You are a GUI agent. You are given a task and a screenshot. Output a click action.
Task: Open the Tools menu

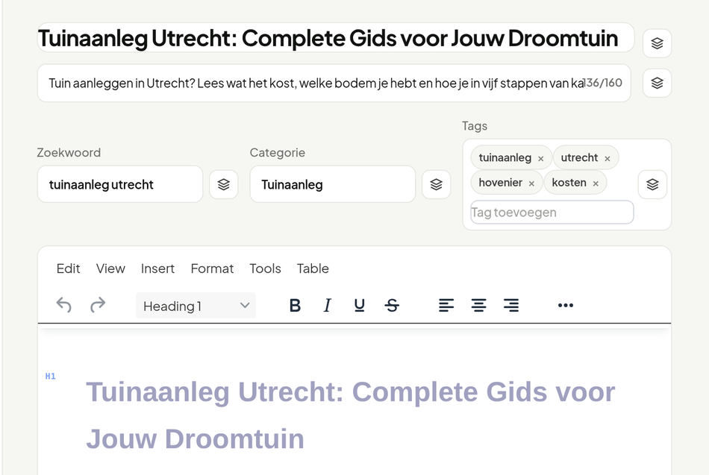(x=266, y=268)
